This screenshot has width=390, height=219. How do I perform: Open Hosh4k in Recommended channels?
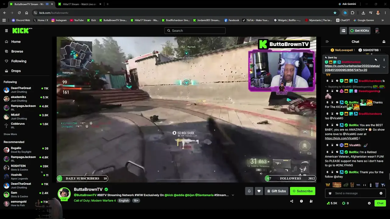click(x=26, y=176)
